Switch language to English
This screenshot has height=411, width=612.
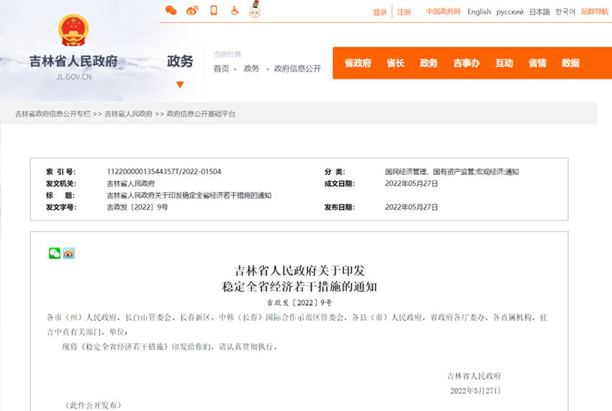[x=479, y=12]
